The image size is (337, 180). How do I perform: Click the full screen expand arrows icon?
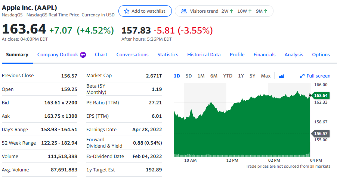pyautogui.click(x=302, y=76)
